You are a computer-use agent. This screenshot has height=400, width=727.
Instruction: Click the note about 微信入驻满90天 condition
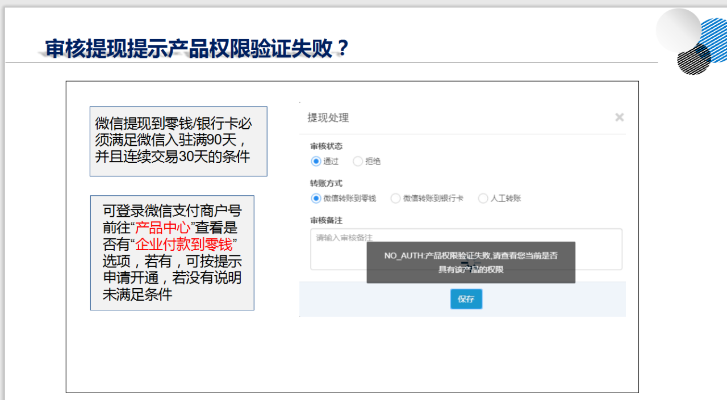[178, 141]
